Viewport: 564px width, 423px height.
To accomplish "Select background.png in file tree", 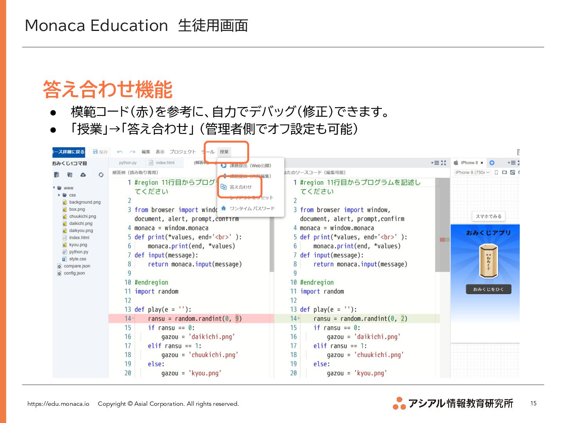I will (x=81, y=202).
